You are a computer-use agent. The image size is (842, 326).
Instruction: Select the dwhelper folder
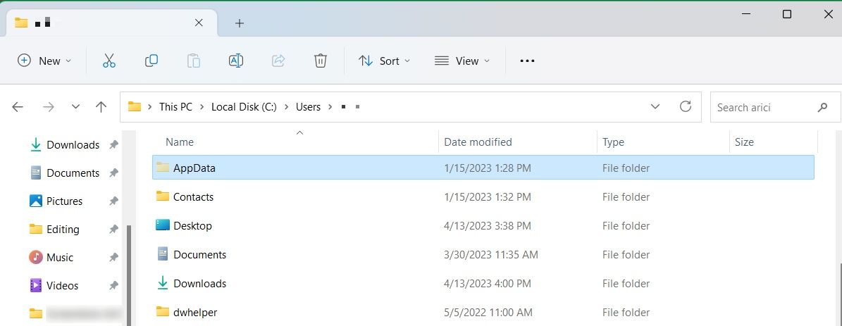click(x=195, y=312)
